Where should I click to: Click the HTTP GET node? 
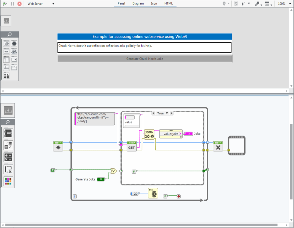131,146
